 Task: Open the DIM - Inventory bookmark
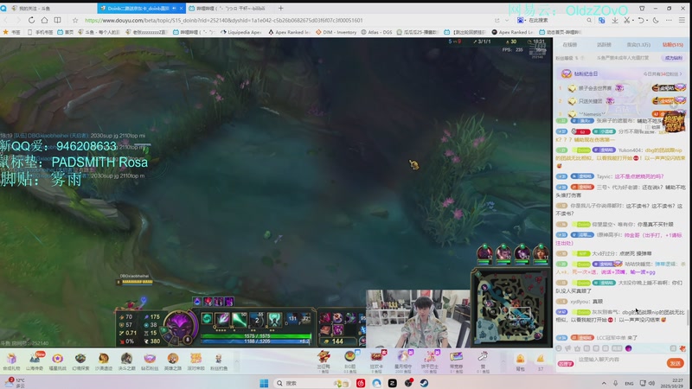coord(336,32)
